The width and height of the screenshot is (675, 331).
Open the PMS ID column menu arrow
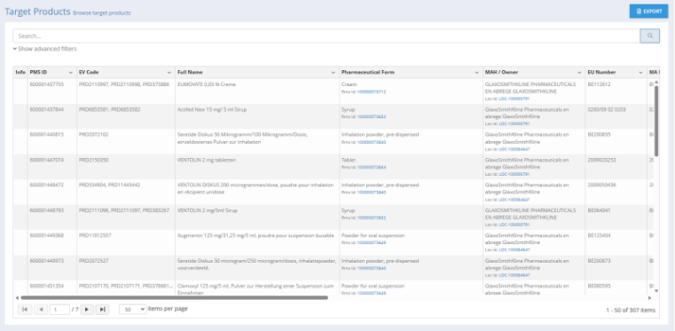71,72
